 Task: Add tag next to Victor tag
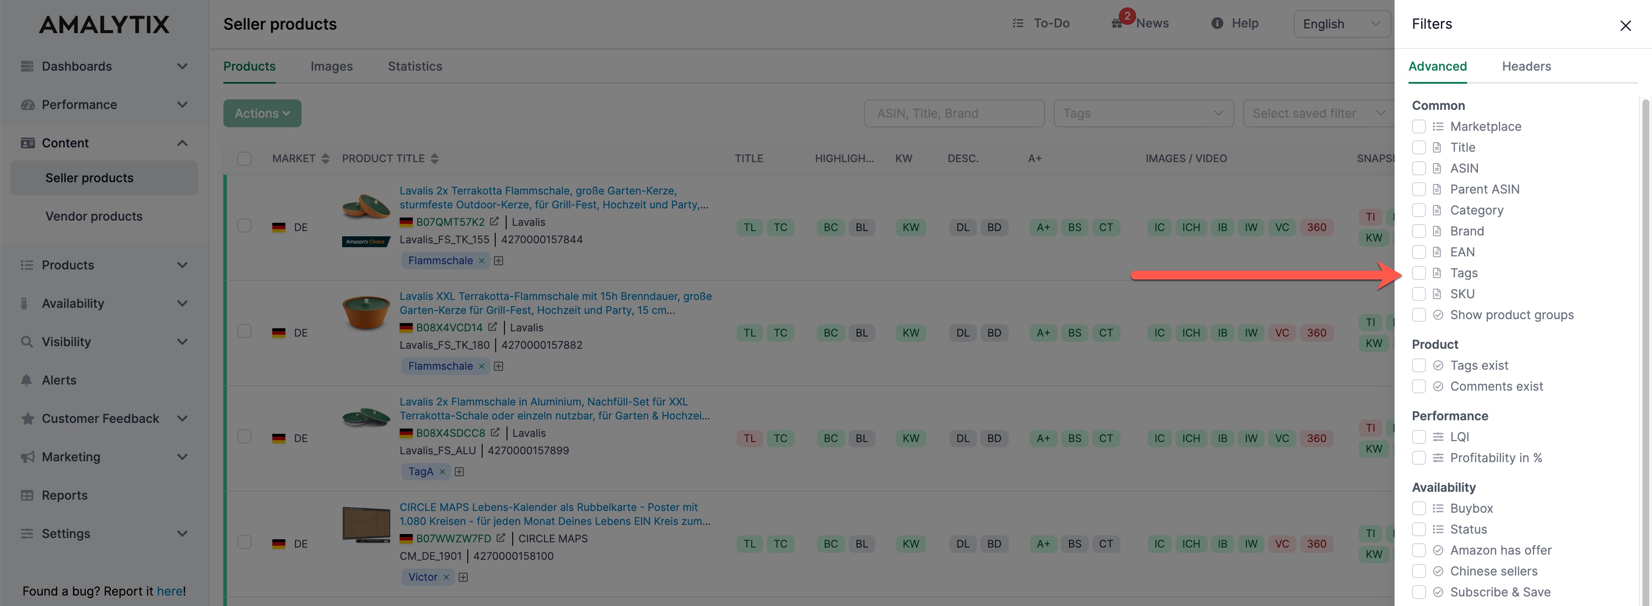pyautogui.click(x=463, y=577)
